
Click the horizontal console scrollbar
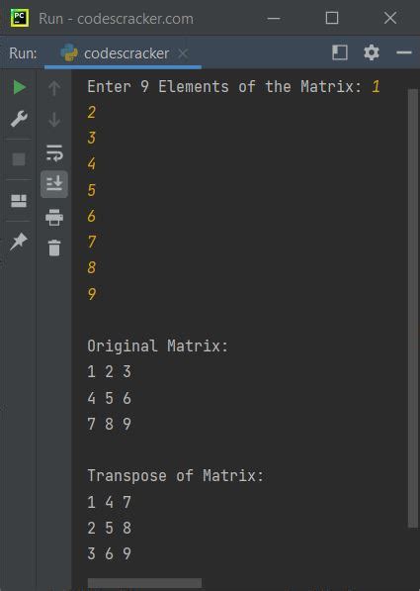(144, 583)
